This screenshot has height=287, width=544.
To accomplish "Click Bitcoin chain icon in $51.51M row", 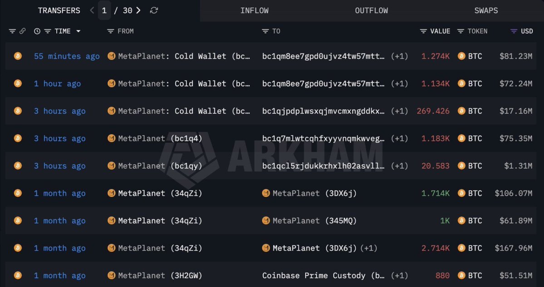I will click(18, 275).
